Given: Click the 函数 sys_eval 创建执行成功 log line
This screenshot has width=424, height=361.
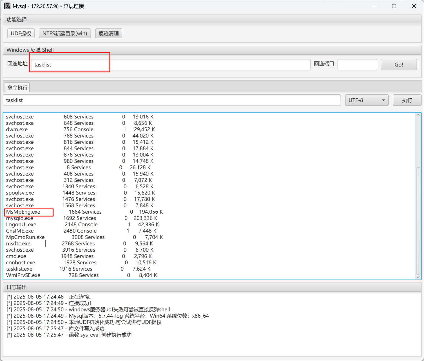Looking at the screenshot, I should coord(69,335).
